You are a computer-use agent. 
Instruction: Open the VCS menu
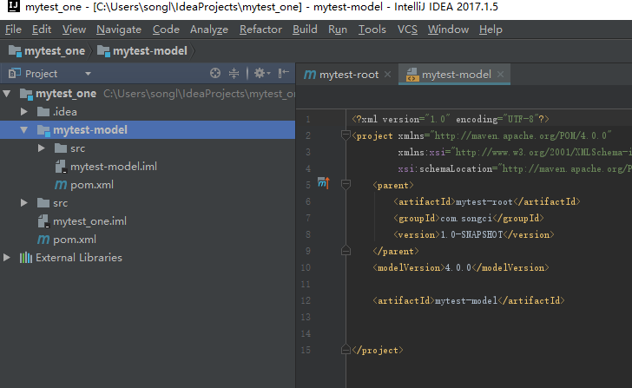(407, 30)
